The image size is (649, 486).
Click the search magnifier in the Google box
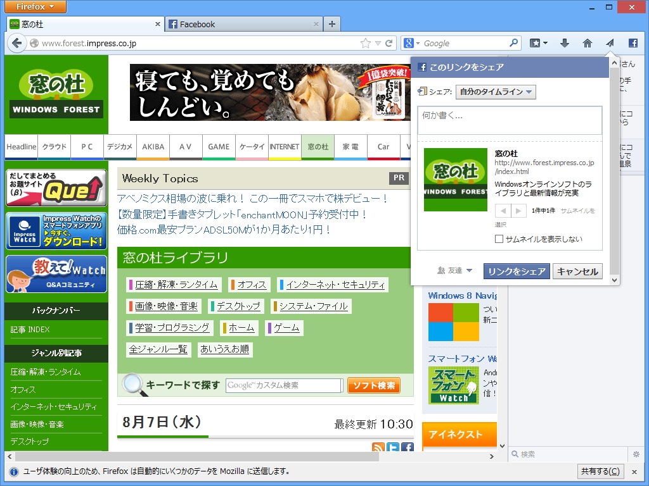coord(513,42)
